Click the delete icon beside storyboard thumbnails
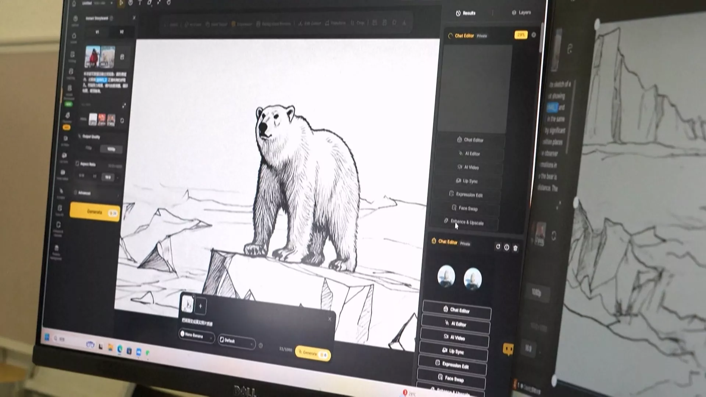The height and width of the screenshot is (397, 706). 122,57
